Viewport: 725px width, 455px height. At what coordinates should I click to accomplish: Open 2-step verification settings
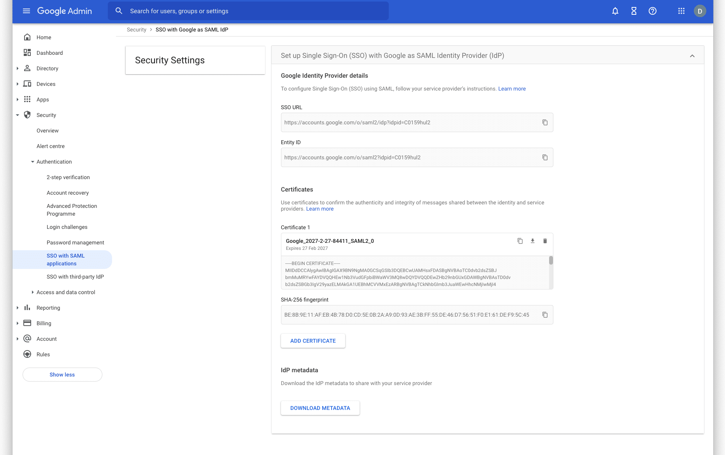68,177
